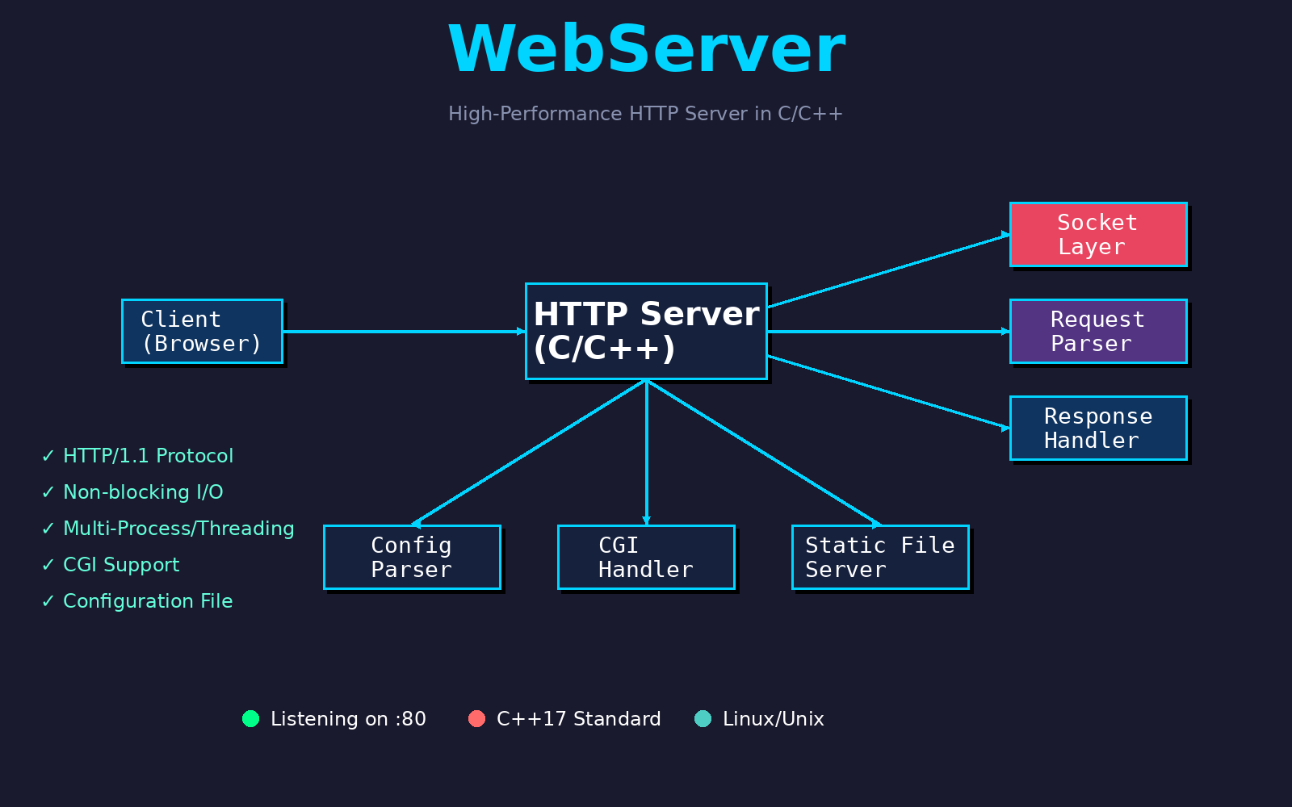Click the WebServer title heading

click(x=646, y=50)
